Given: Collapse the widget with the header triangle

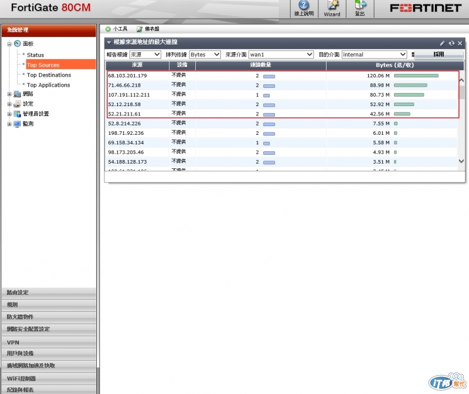Looking at the screenshot, I should click(109, 42).
